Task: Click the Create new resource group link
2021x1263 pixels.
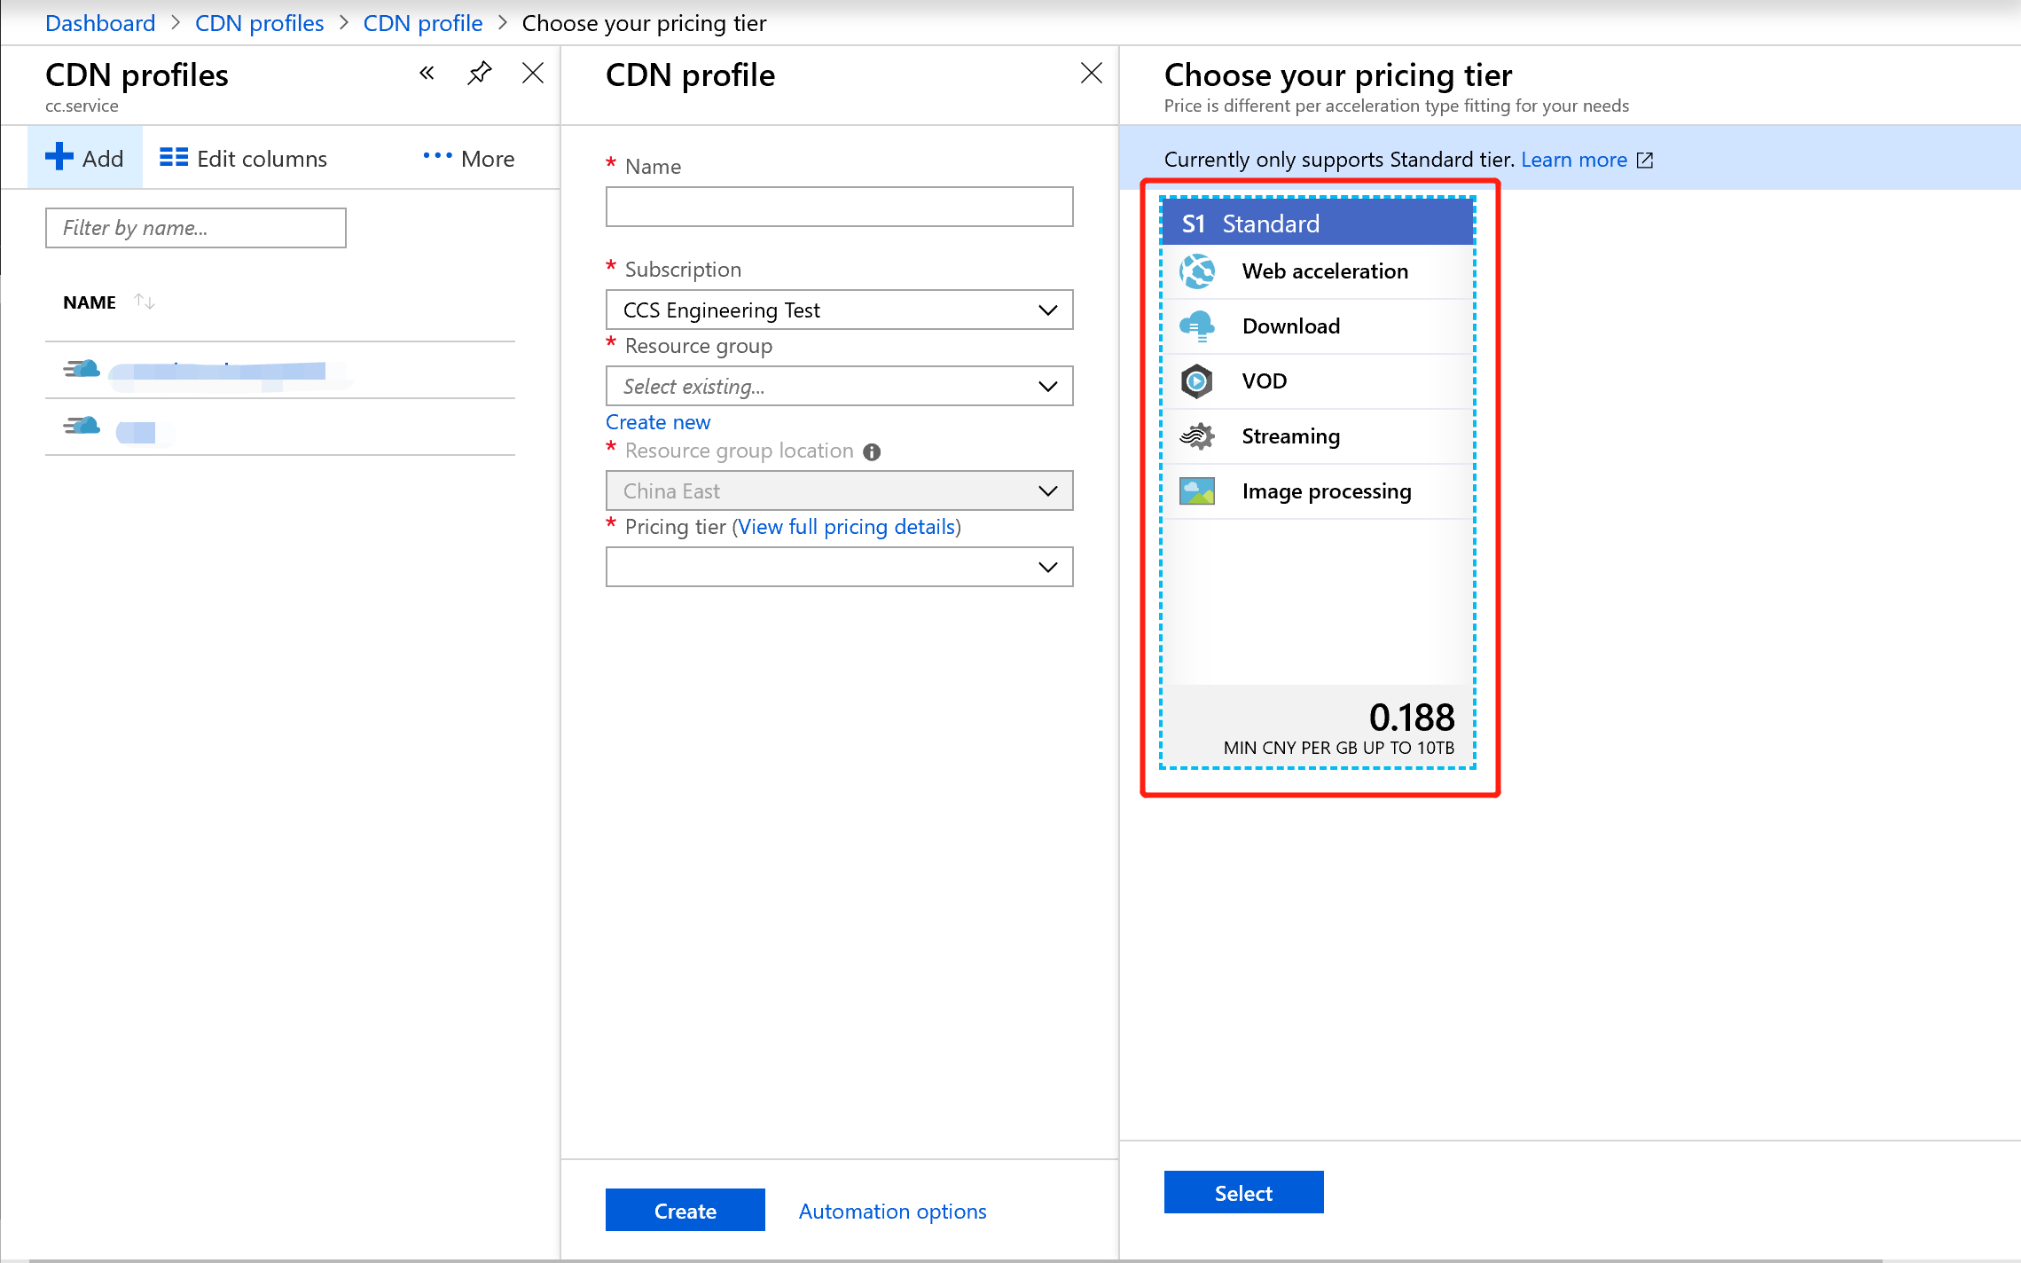Action: pos(658,422)
